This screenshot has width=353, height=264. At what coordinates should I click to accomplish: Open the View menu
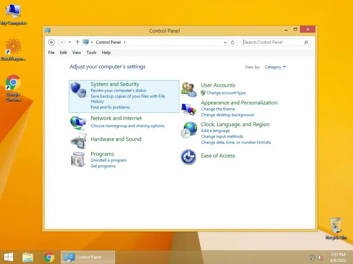(77, 53)
